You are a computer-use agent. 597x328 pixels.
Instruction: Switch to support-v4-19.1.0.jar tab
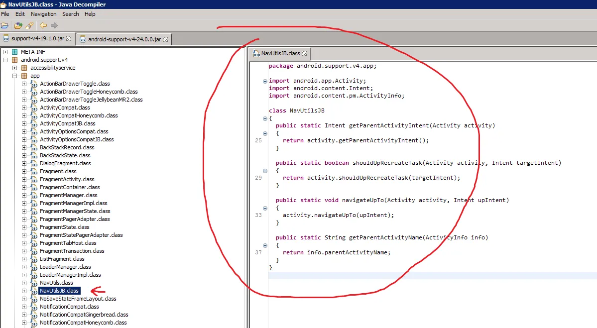click(37, 38)
